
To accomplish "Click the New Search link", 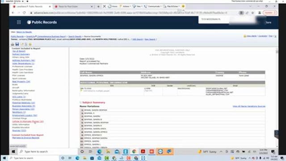I will coord(150,39).
